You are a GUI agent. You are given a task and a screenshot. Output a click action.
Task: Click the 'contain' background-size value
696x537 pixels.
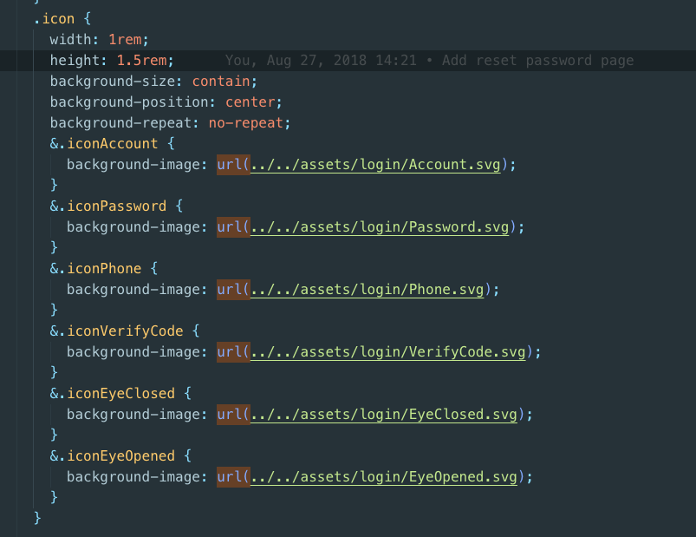click(221, 82)
